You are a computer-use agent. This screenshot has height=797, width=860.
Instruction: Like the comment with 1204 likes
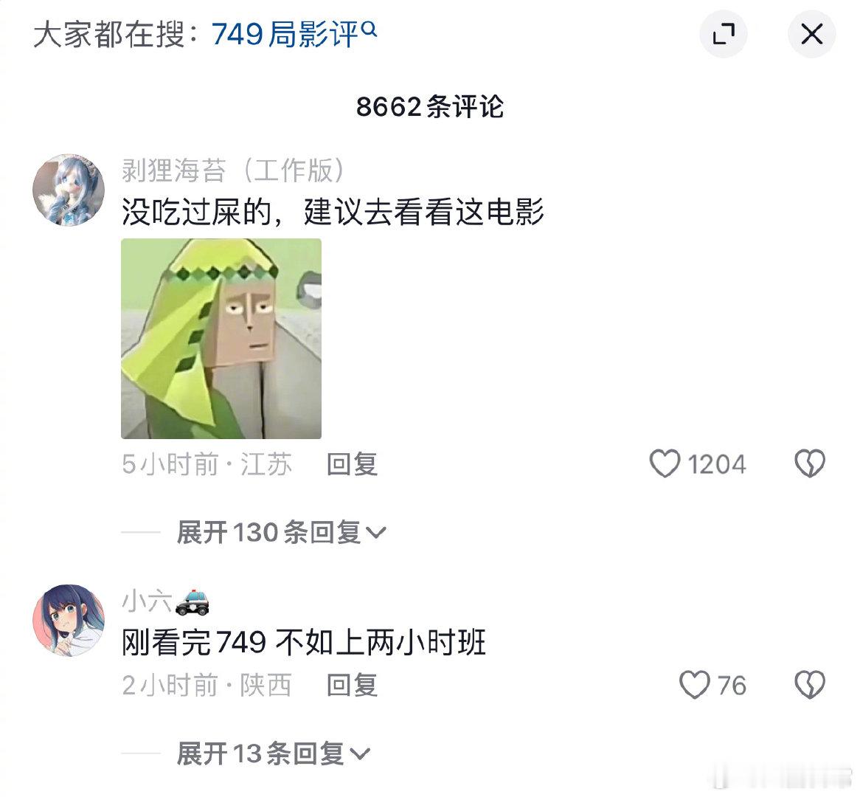pyautogui.click(x=665, y=464)
